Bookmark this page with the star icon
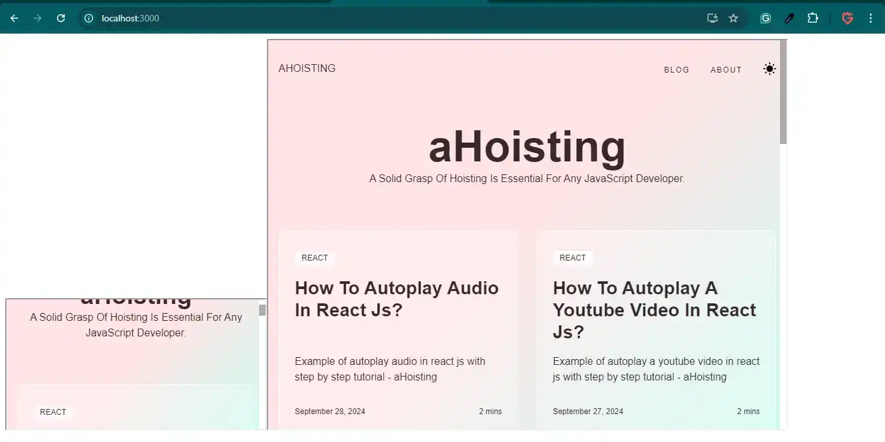The height and width of the screenshot is (442, 885). 733,18
